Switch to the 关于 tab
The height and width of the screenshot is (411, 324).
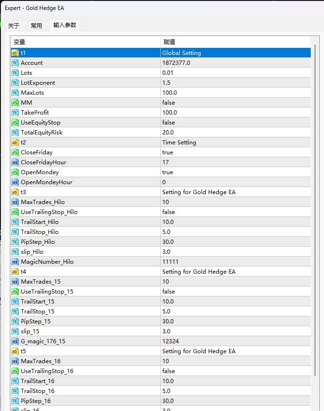[14, 26]
